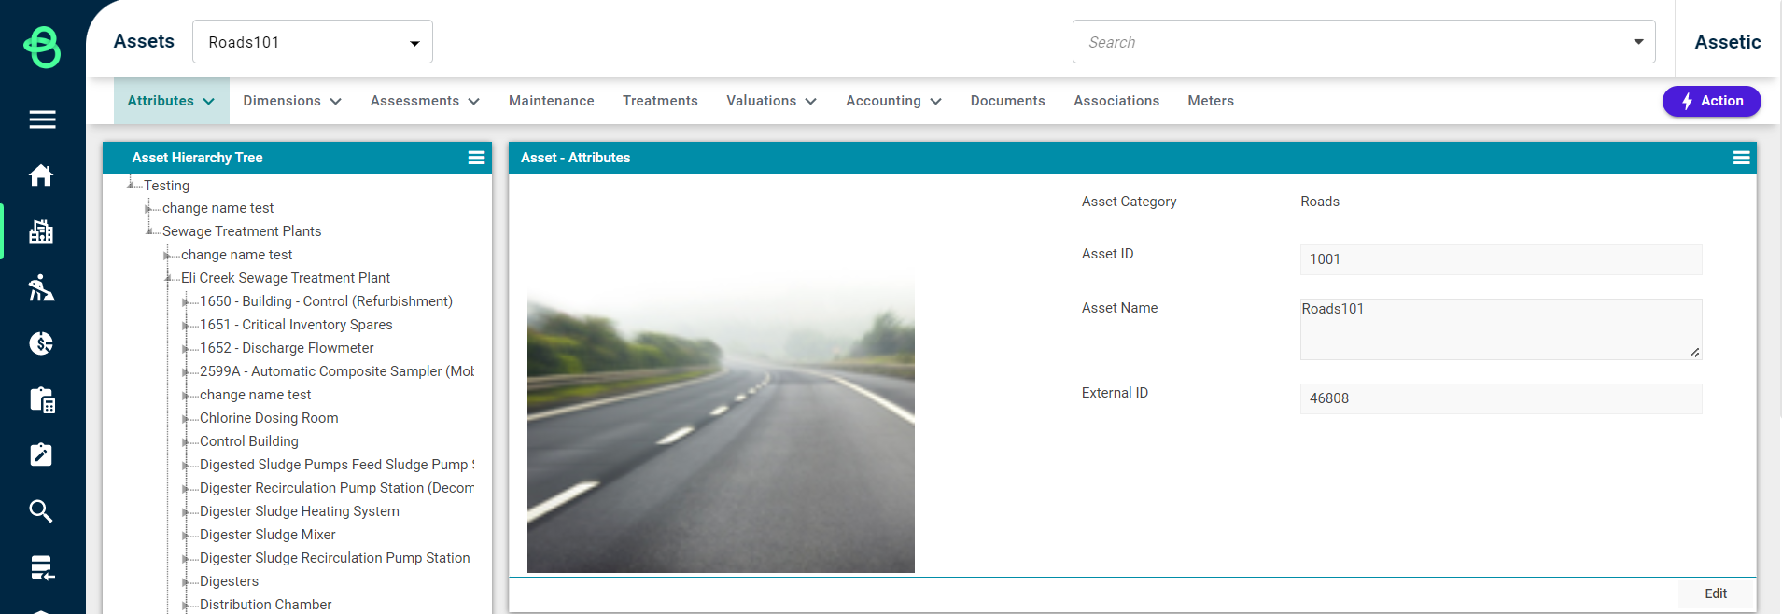Click the Asset ID field 1001
This screenshot has height=614, width=1782.
point(1501,259)
